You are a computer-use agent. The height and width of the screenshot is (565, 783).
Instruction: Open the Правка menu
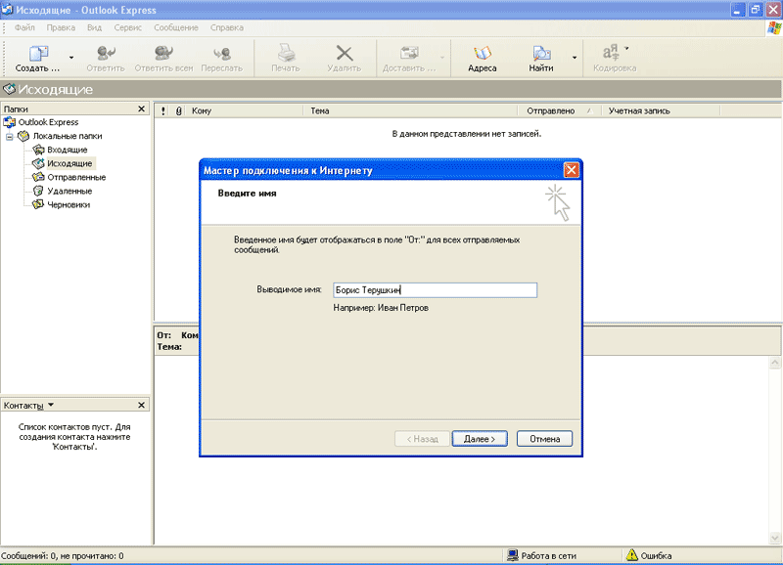point(61,27)
